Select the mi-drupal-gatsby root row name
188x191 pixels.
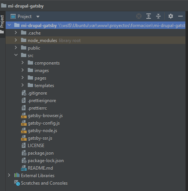39,26
